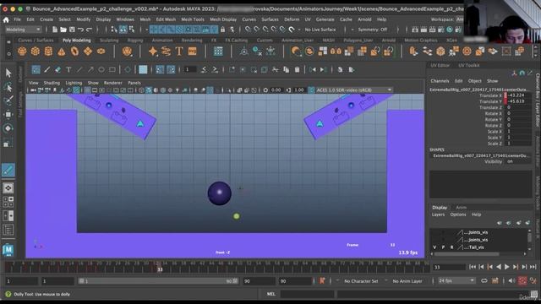Choose the Select tool arrow in toolbox

point(8,73)
